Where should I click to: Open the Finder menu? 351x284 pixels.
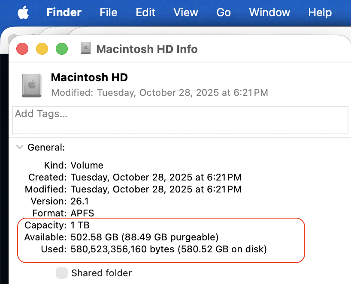pyautogui.click(x=64, y=12)
